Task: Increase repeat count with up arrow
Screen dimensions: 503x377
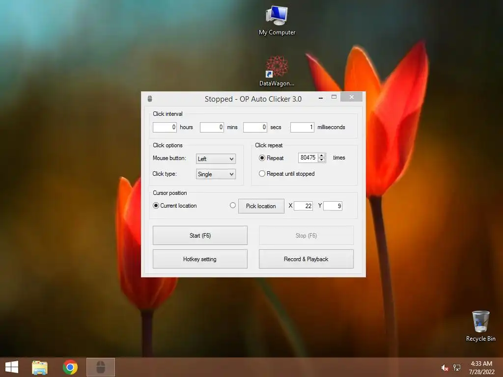Action: [x=321, y=156]
